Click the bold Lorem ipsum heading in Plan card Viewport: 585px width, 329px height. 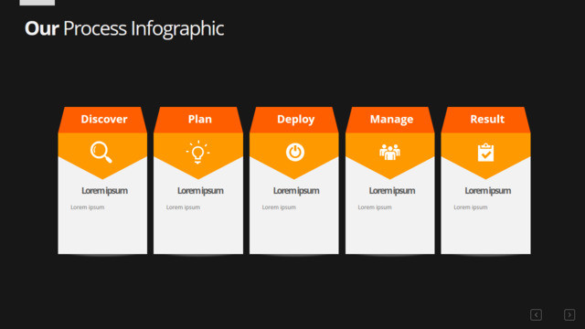(200, 191)
